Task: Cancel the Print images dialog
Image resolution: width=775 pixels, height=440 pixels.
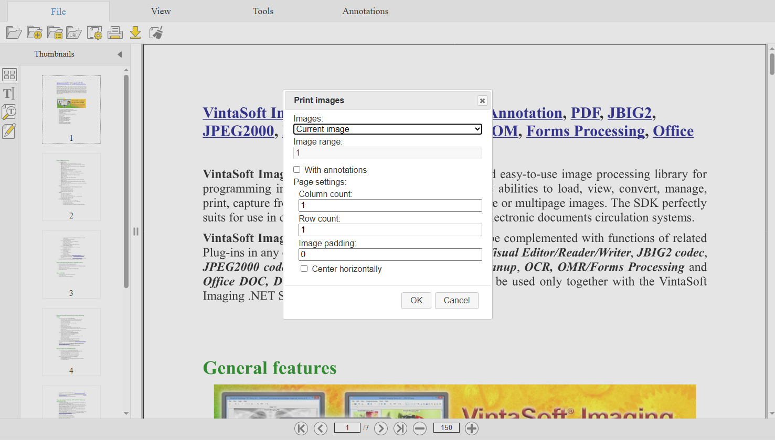Action: [x=456, y=300]
